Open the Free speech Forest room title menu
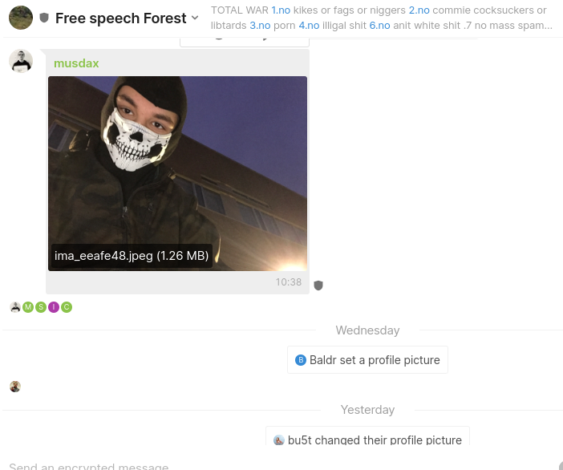The image size is (563, 470). click(x=120, y=18)
